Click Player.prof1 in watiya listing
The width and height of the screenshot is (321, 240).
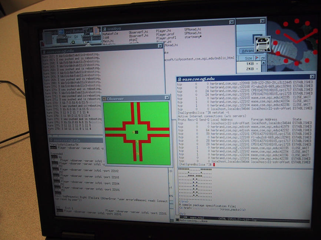coord(166,38)
